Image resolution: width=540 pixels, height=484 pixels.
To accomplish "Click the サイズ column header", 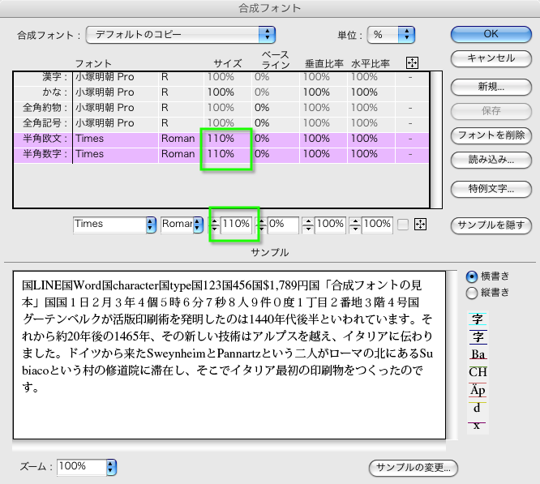I will (228, 64).
